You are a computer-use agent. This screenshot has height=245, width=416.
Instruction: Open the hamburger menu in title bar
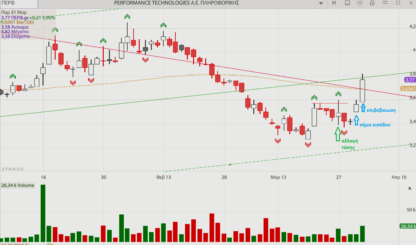tap(385, 3)
